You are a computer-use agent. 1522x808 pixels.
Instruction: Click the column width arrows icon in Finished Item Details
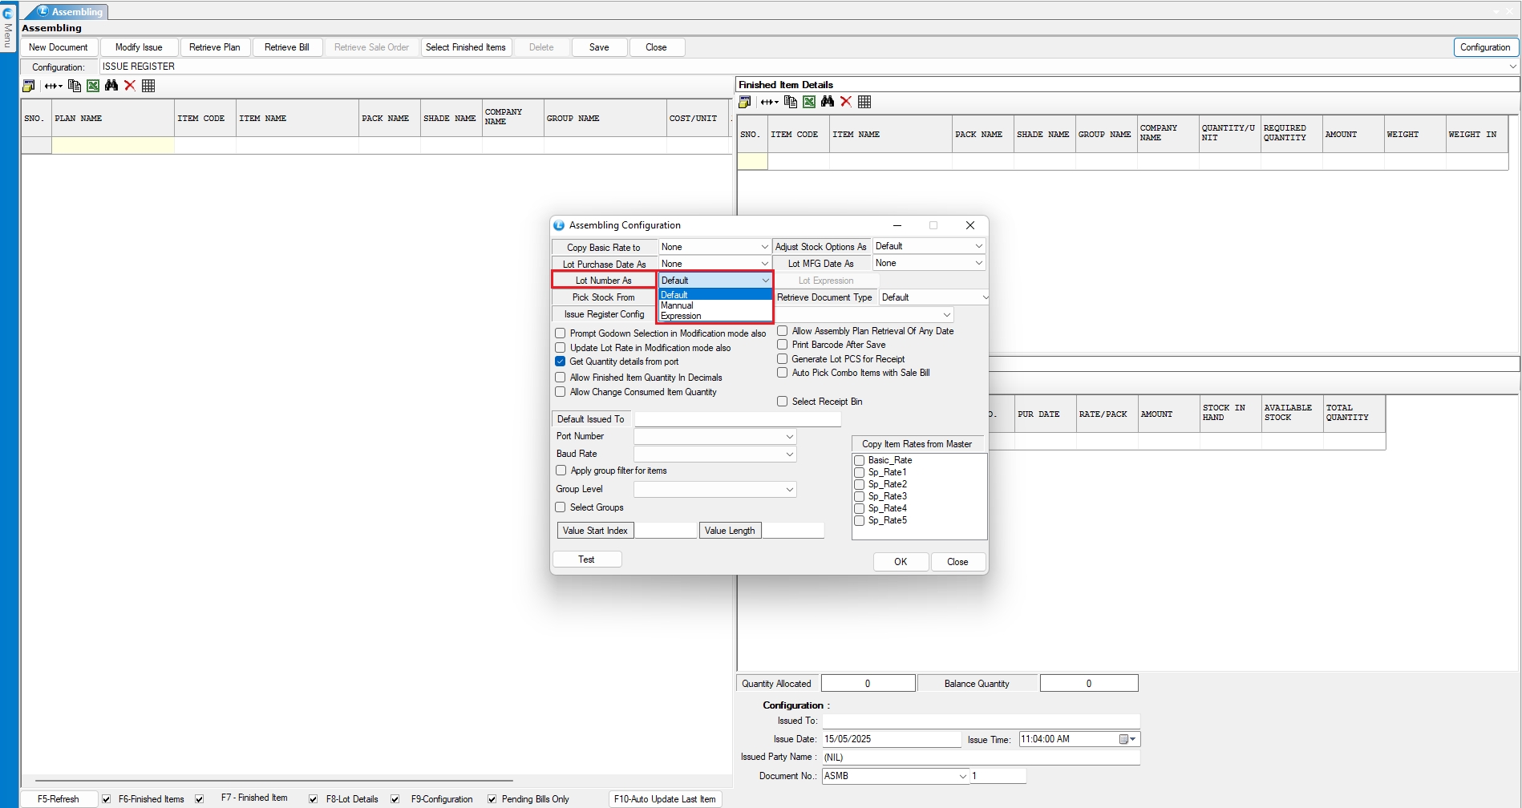[769, 102]
